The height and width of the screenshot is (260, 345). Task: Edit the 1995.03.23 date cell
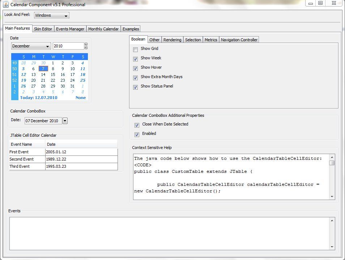[x=81, y=166]
